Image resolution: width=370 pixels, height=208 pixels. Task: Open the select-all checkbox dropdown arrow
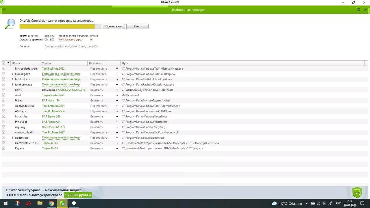point(8,63)
